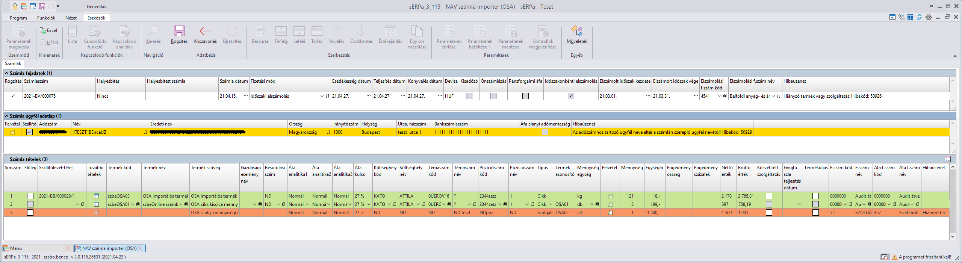Switch to the Nézet ribbon tab
The width and height of the screenshot is (962, 263).
click(x=71, y=18)
